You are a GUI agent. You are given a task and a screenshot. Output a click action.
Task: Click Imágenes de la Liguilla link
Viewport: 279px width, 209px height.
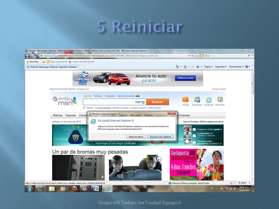(210, 129)
